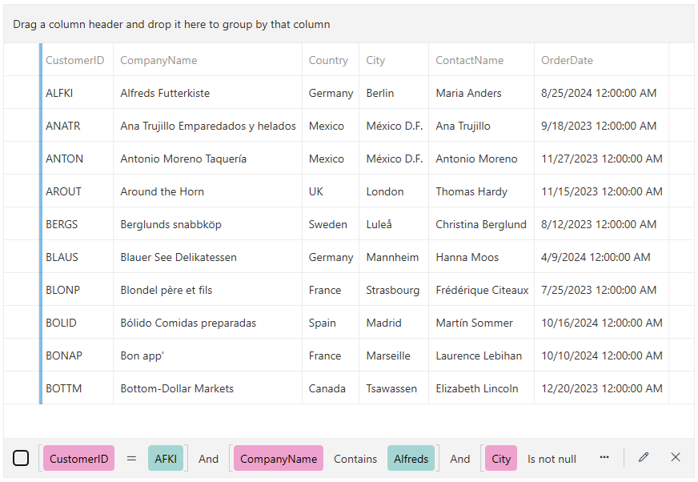Select the City filter field chip
Image resolution: width=698 pixels, height=482 pixels.
tap(500, 457)
